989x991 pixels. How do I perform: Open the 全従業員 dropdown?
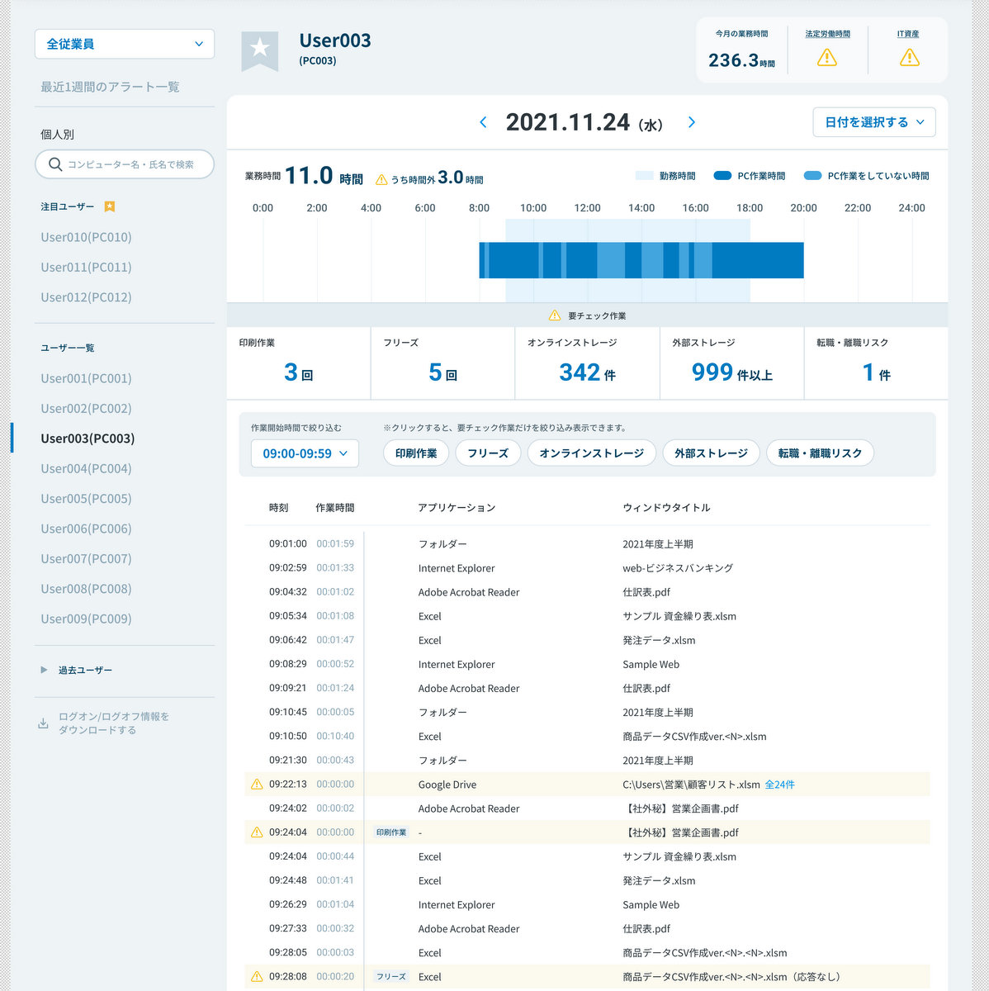click(125, 44)
